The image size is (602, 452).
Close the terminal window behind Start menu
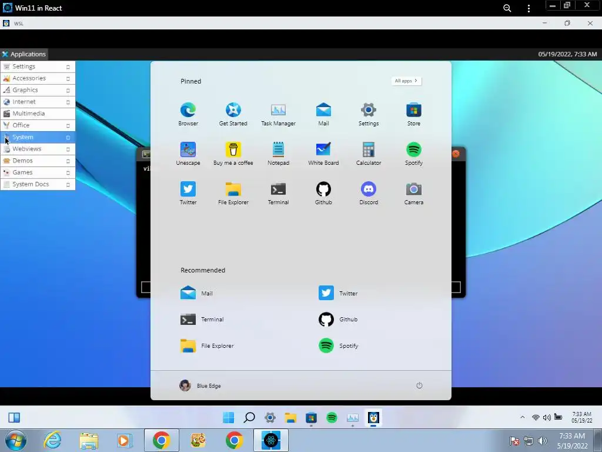[x=456, y=154]
